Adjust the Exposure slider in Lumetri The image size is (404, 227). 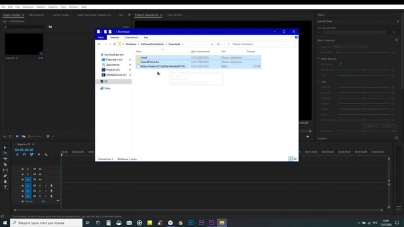click(x=364, y=88)
